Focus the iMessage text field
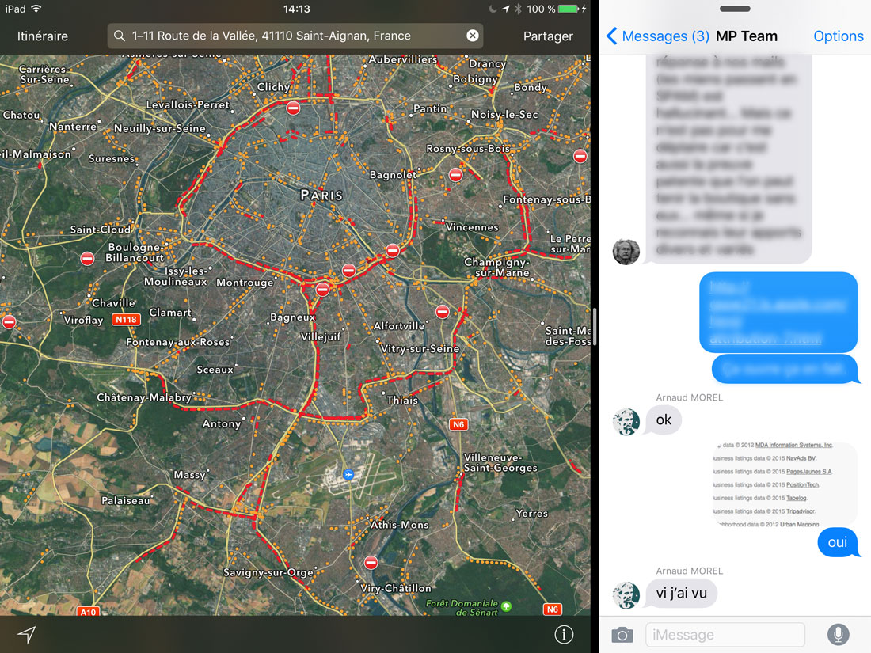Screen dimensions: 871x653 click(x=725, y=634)
